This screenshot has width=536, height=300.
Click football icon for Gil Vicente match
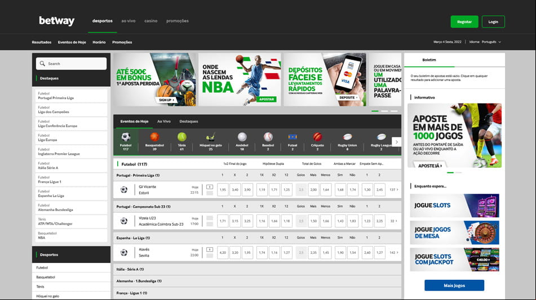(x=124, y=190)
